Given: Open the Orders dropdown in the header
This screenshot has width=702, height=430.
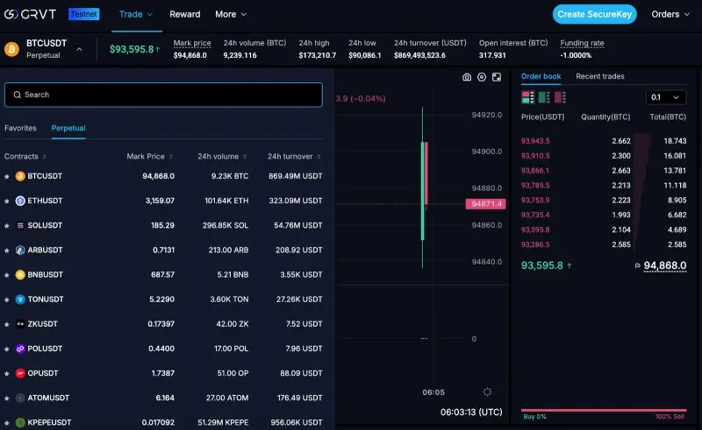Looking at the screenshot, I should pyautogui.click(x=671, y=14).
